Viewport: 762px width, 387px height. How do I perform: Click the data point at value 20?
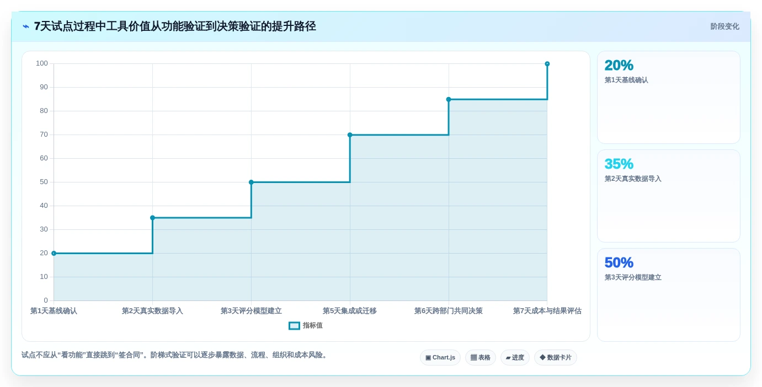[54, 254]
